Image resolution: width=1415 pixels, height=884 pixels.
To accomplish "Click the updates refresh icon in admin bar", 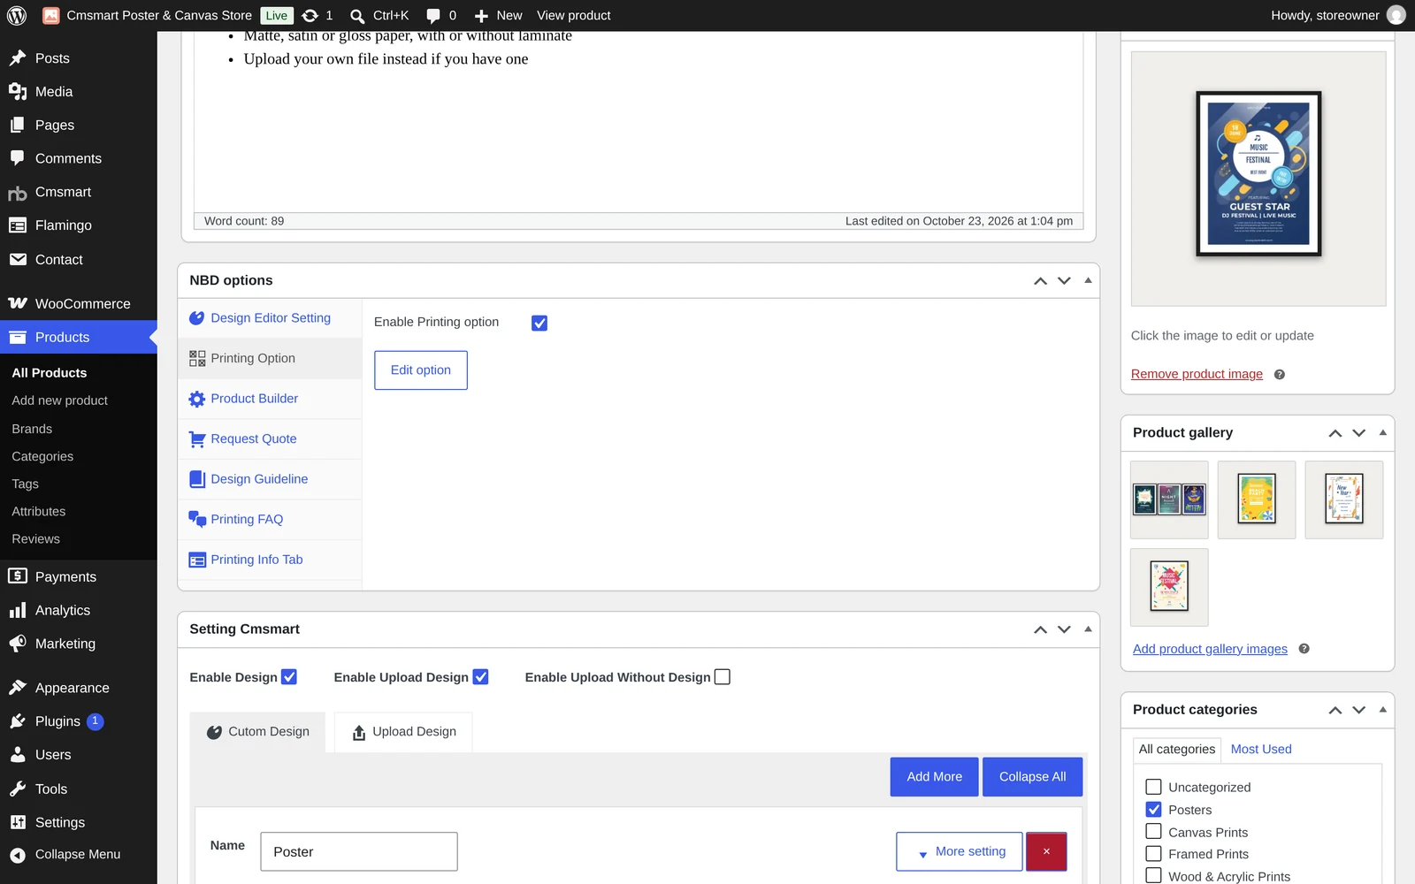I will click(310, 15).
